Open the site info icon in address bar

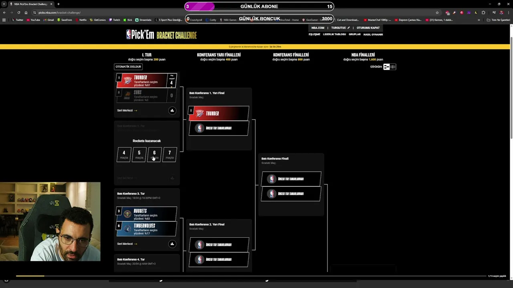pos(35,12)
